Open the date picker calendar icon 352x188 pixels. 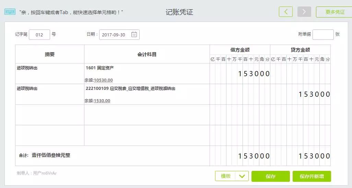click(134, 35)
